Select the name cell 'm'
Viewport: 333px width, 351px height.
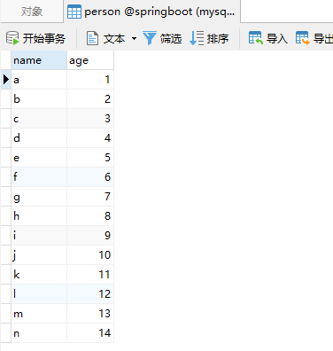pos(39,314)
